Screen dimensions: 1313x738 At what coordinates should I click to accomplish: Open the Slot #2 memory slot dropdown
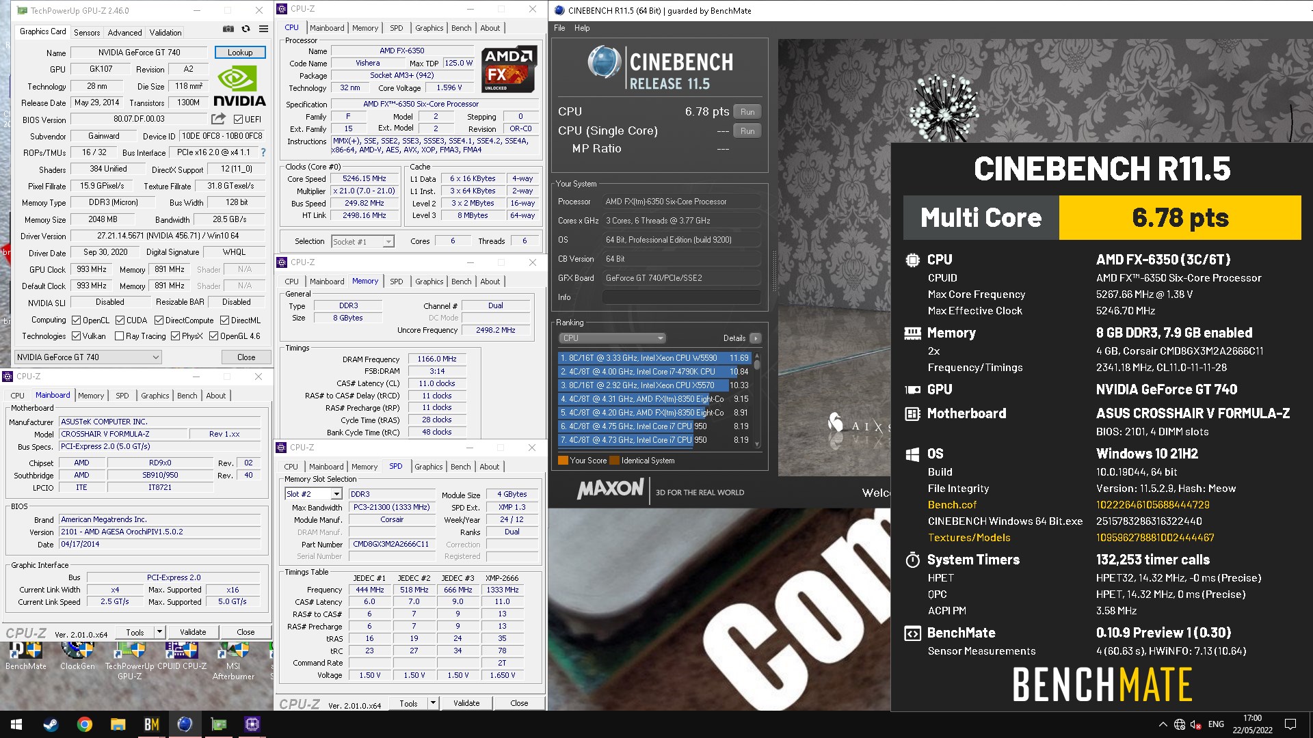313,494
